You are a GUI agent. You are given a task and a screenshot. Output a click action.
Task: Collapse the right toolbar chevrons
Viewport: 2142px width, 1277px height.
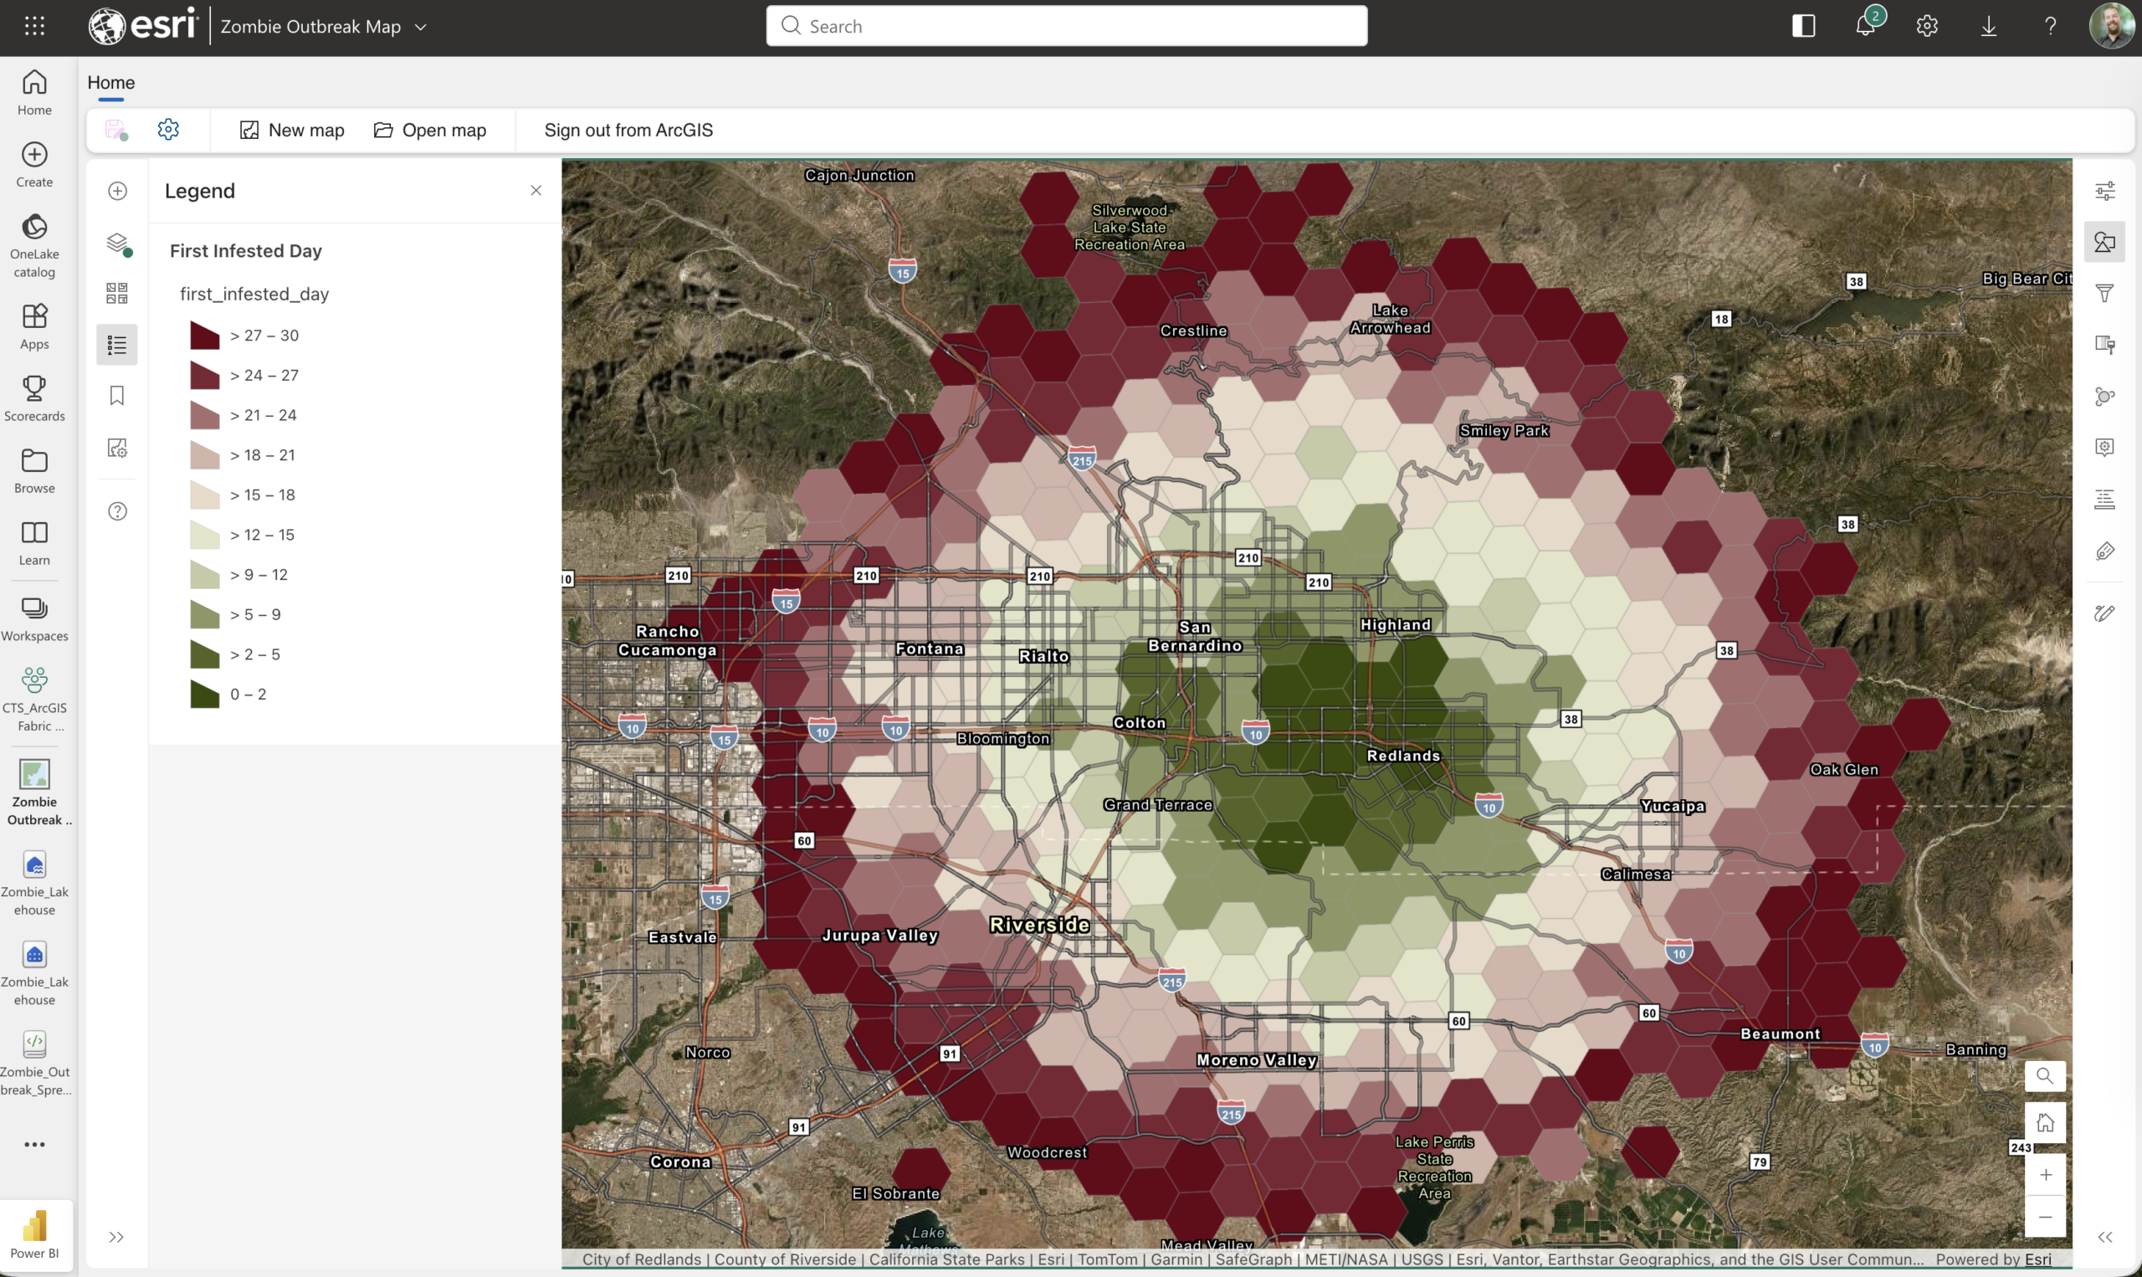pyautogui.click(x=2104, y=1237)
